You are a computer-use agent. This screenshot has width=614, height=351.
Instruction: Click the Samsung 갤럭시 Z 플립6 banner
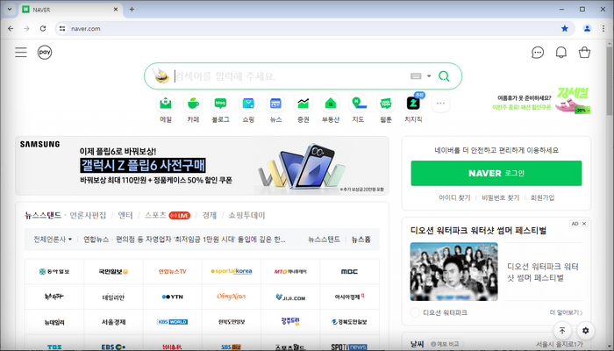click(202, 165)
